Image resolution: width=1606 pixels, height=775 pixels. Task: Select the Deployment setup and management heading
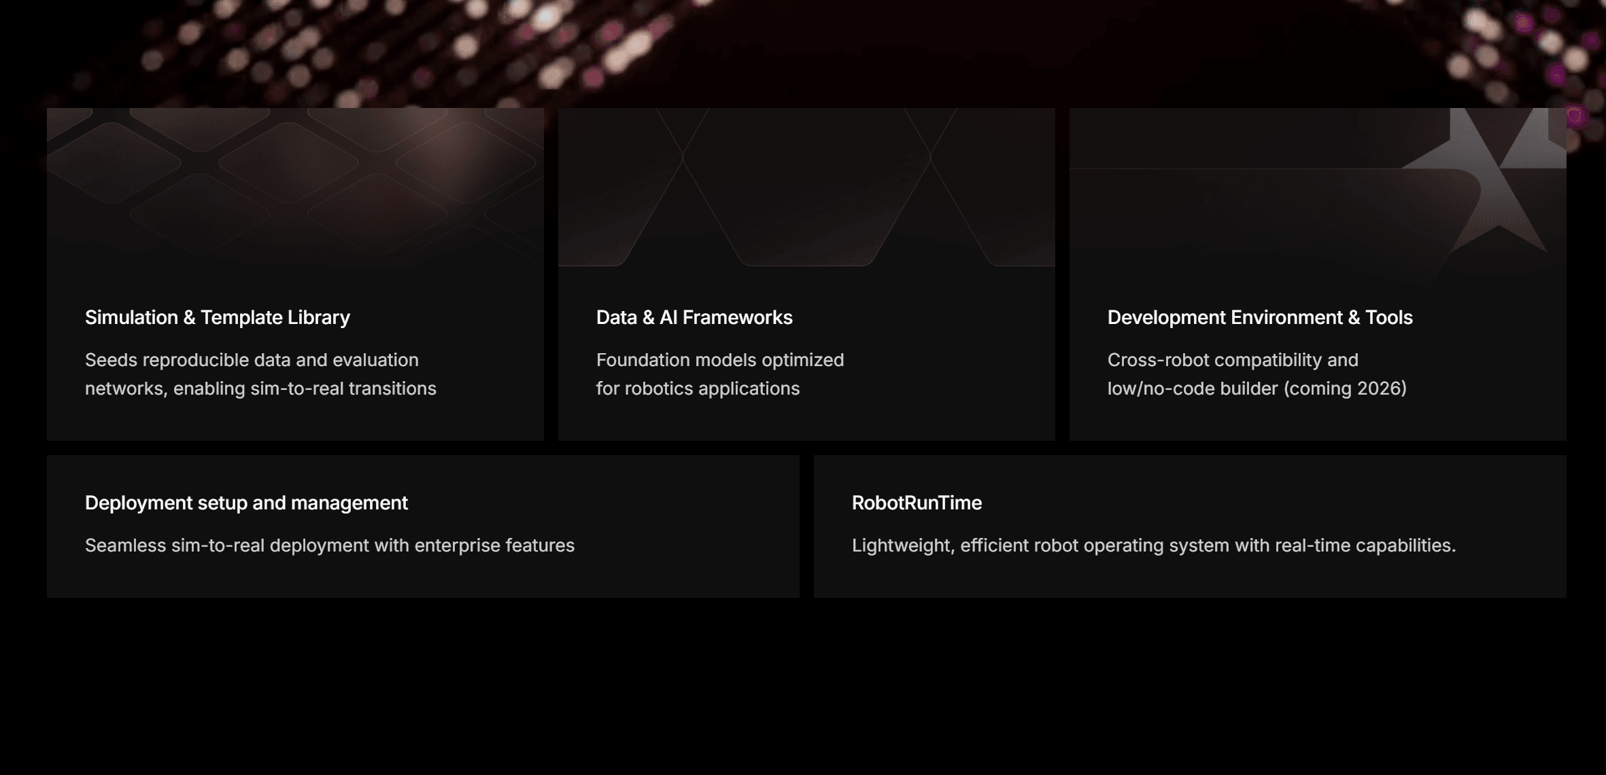[246, 503]
